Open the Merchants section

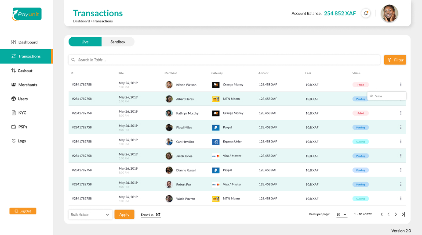pos(27,85)
